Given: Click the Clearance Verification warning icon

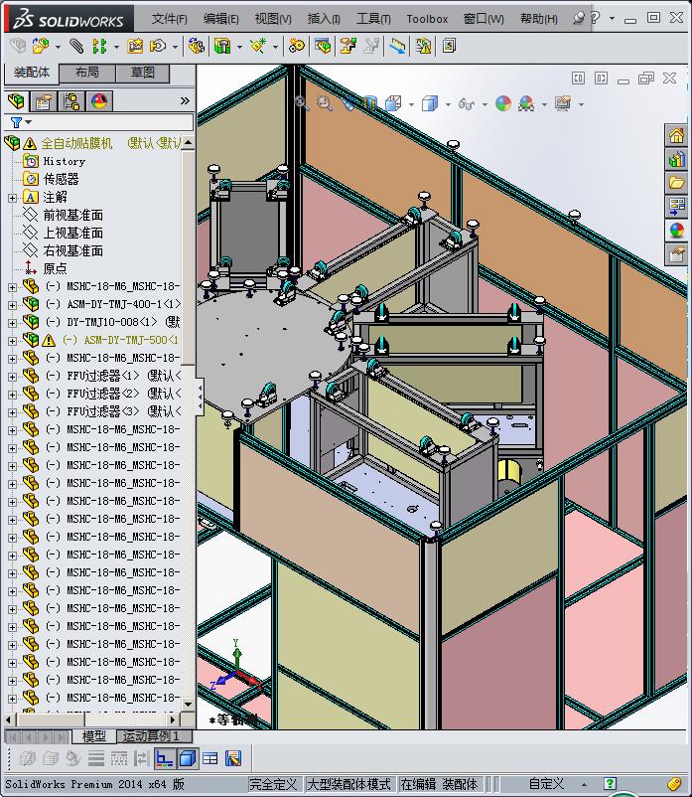Looking at the screenshot, I should (x=422, y=47).
